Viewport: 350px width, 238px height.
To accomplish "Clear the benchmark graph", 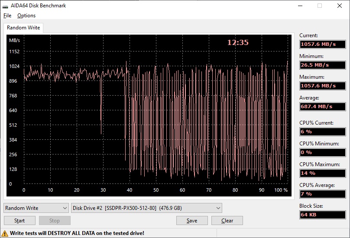I will point(227,221).
